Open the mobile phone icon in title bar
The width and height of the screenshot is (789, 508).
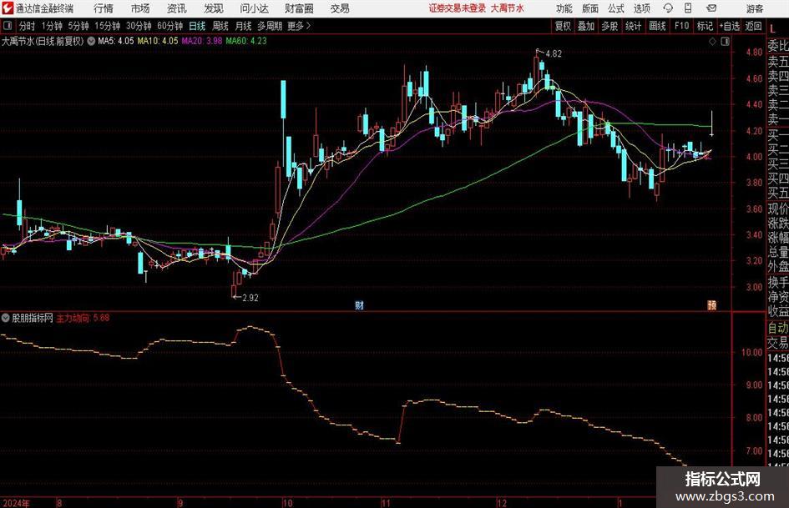click(x=688, y=8)
